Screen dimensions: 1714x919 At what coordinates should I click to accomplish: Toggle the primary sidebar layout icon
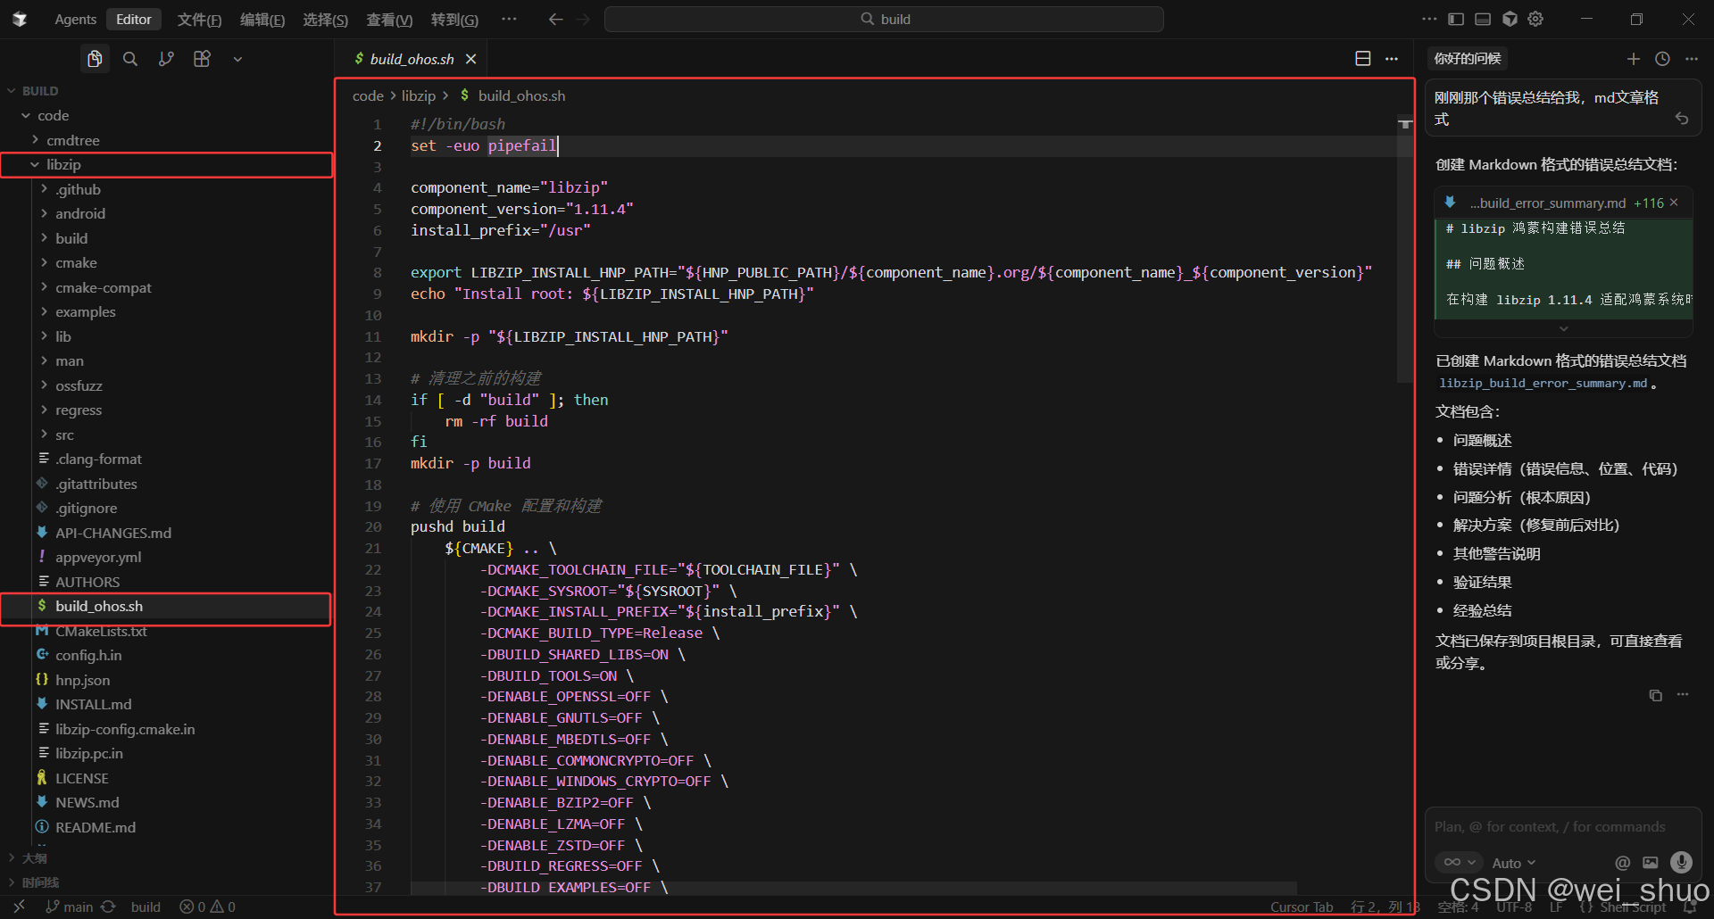click(1456, 19)
